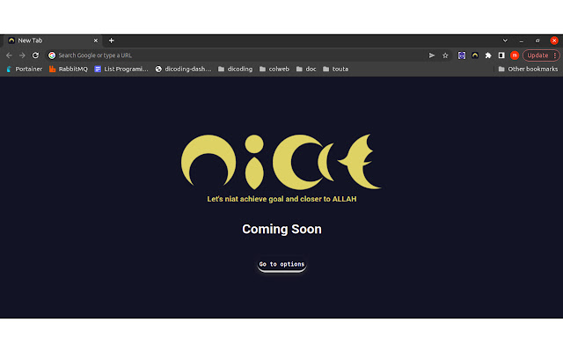The height and width of the screenshot is (352, 563).
Task: Open the red profile avatar
Action: tap(515, 55)
